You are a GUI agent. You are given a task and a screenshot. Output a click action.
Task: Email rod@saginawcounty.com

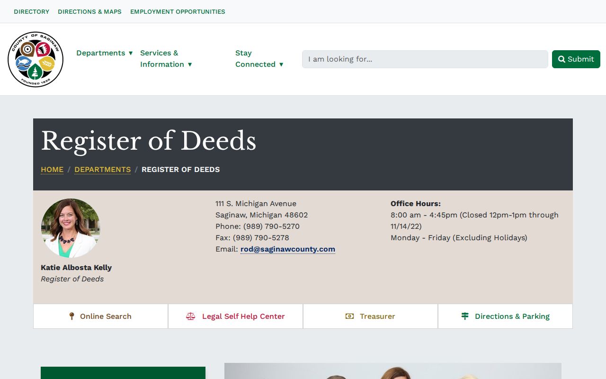pos(288,249)
